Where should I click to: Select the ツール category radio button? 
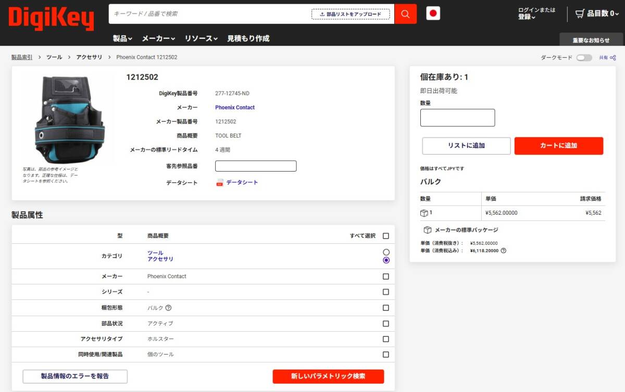coord(386,252)
